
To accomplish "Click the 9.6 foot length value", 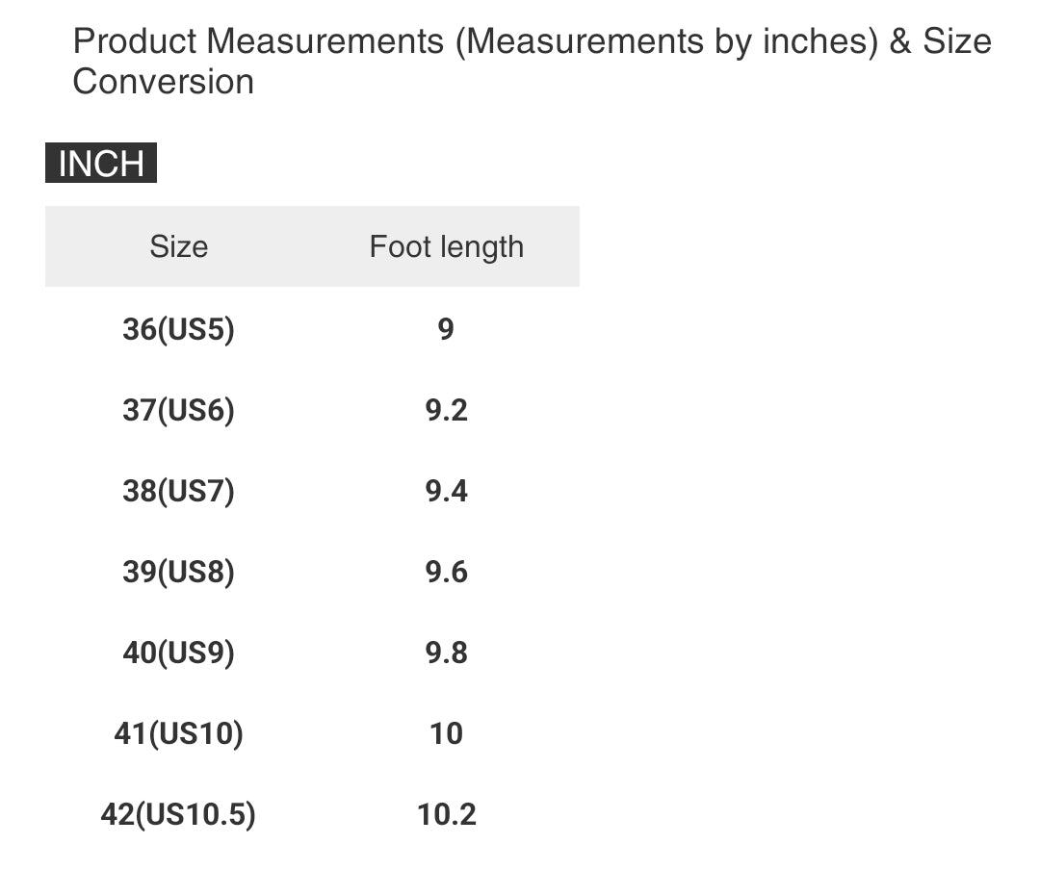I will point(446,573).
